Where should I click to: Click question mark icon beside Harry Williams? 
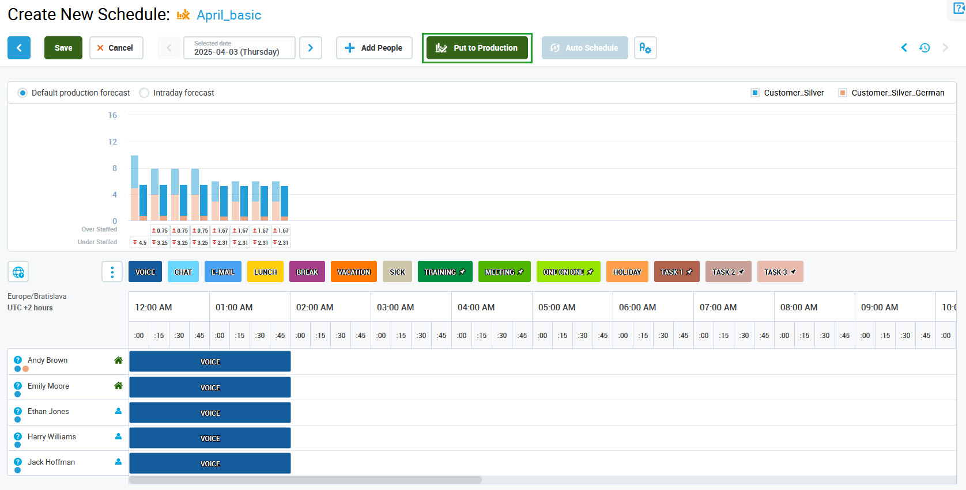click(18, 436)
